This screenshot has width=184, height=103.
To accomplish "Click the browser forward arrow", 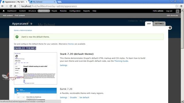I will click(x=7, y=6).
